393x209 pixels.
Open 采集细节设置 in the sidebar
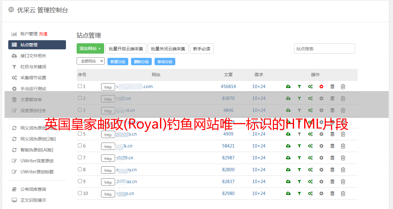tap(33, 78)
